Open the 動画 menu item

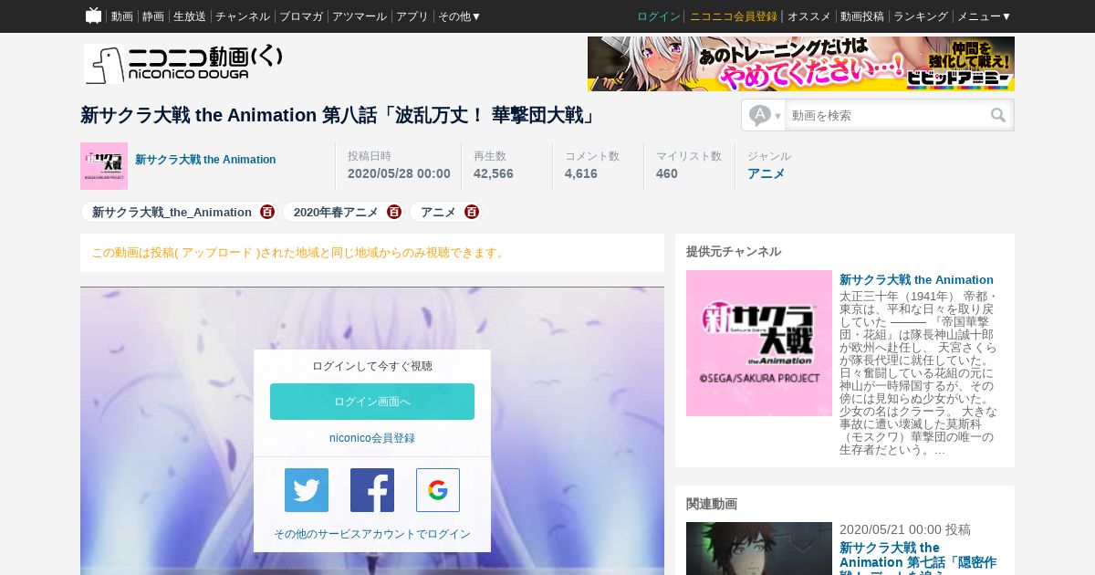click(122, 16)
